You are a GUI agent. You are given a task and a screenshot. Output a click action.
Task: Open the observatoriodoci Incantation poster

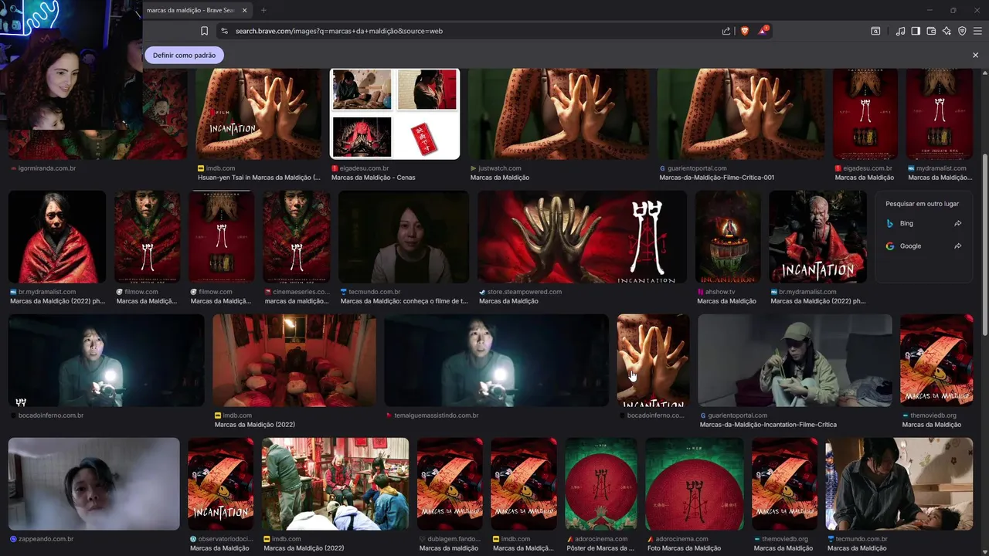[221, 484]
